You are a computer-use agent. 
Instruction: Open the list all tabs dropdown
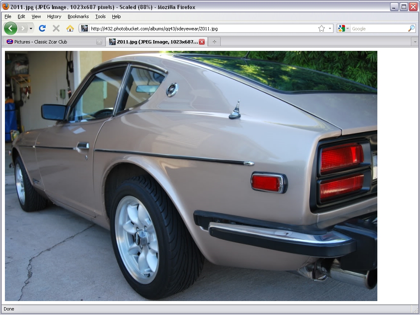[415, 42]
